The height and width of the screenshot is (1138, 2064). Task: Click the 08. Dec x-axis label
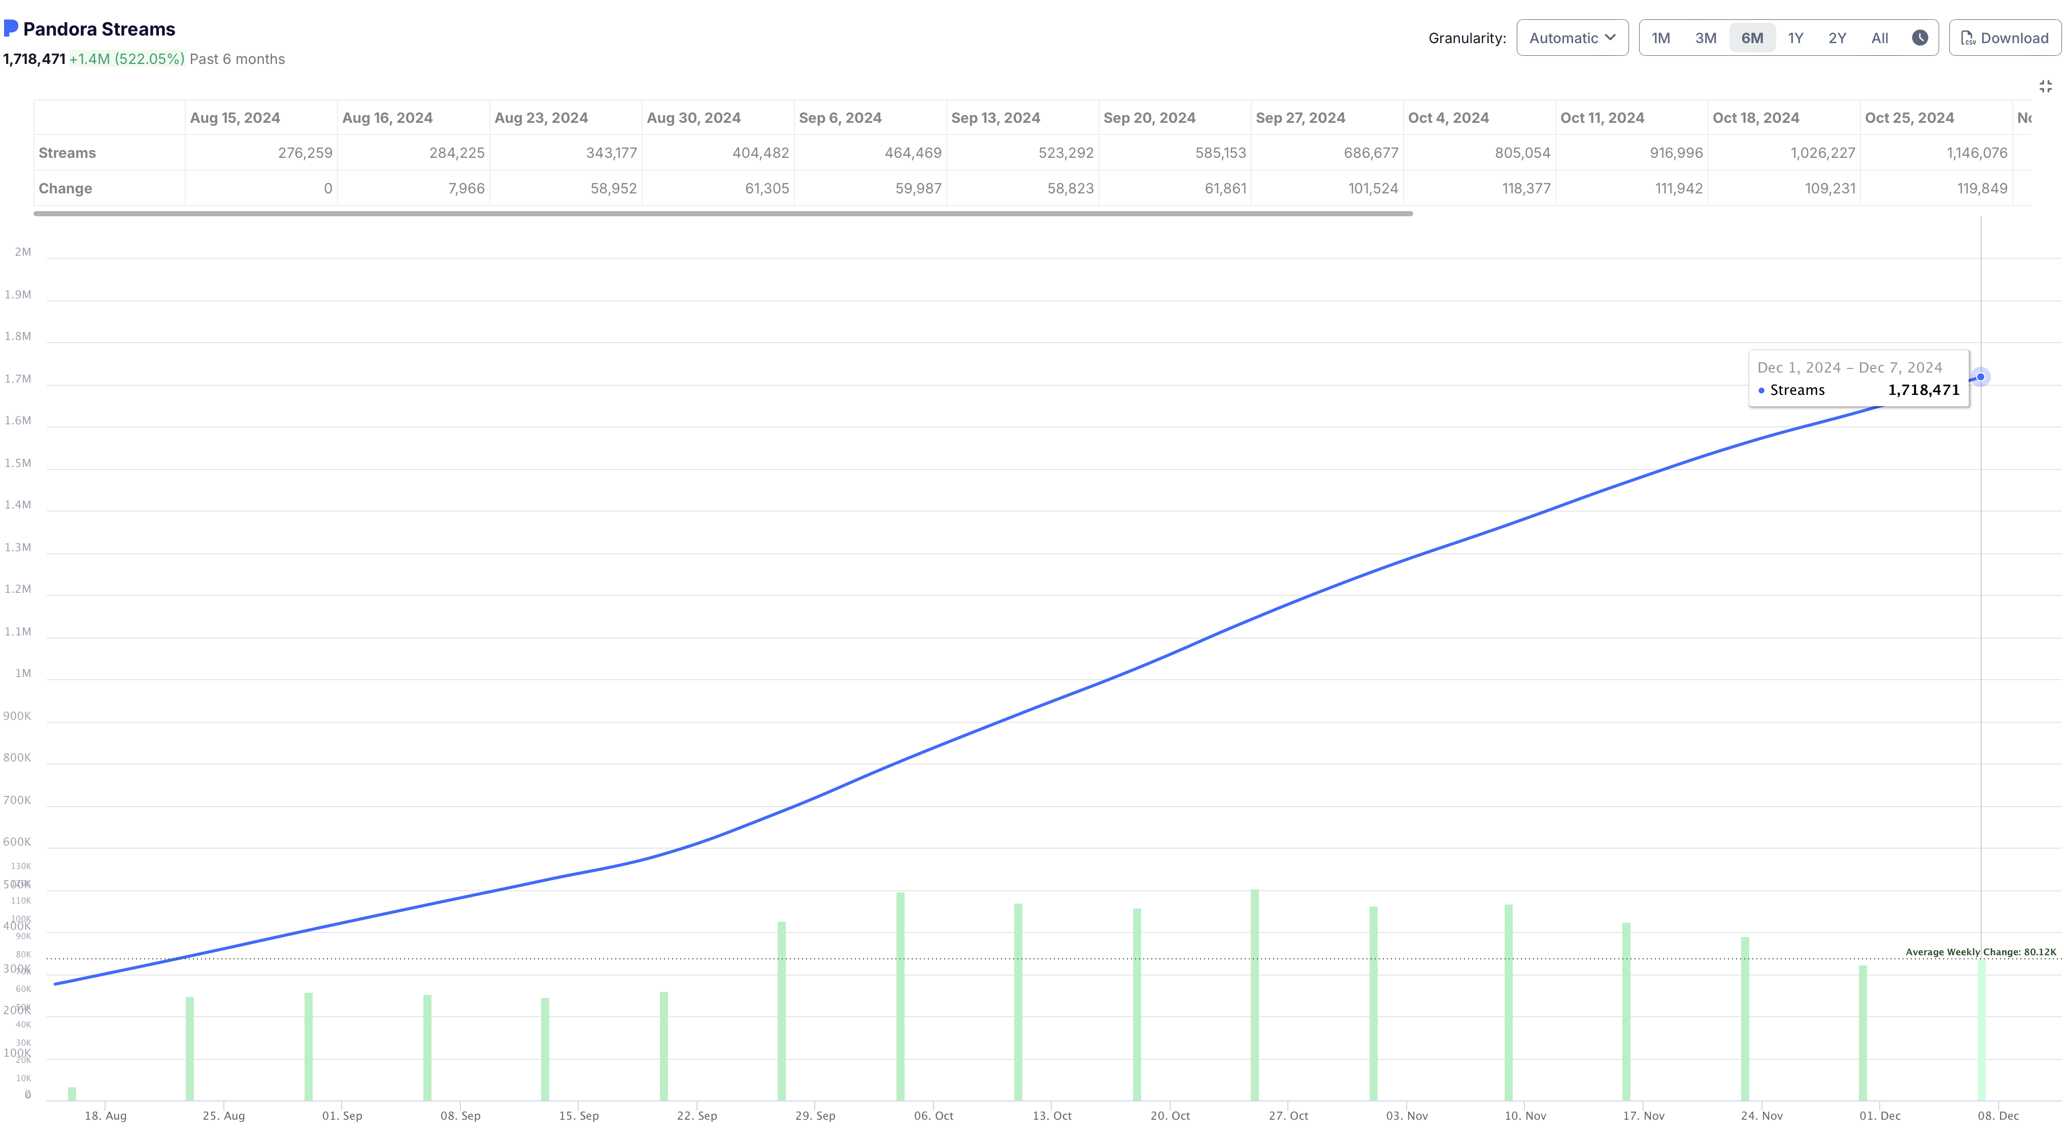pos(1999,1116)
